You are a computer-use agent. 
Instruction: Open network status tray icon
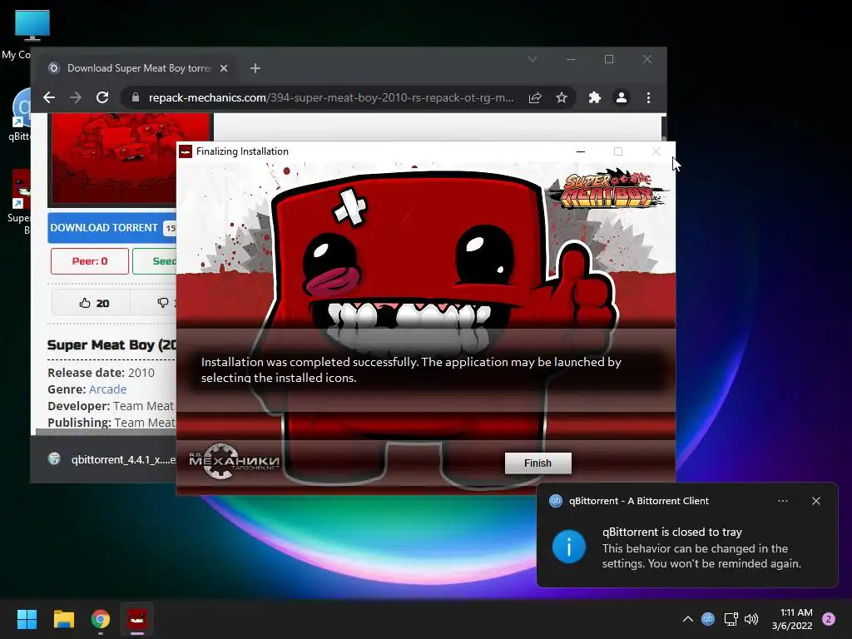[731, 619]
